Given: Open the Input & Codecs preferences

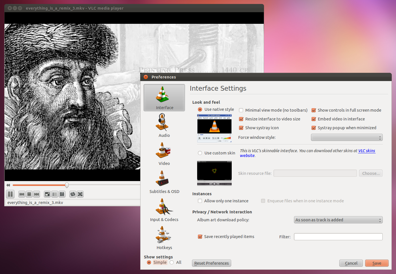Looking at the screenshot, I should (x=164, y=210).
